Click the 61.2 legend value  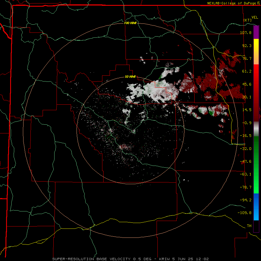pos(247,71)
